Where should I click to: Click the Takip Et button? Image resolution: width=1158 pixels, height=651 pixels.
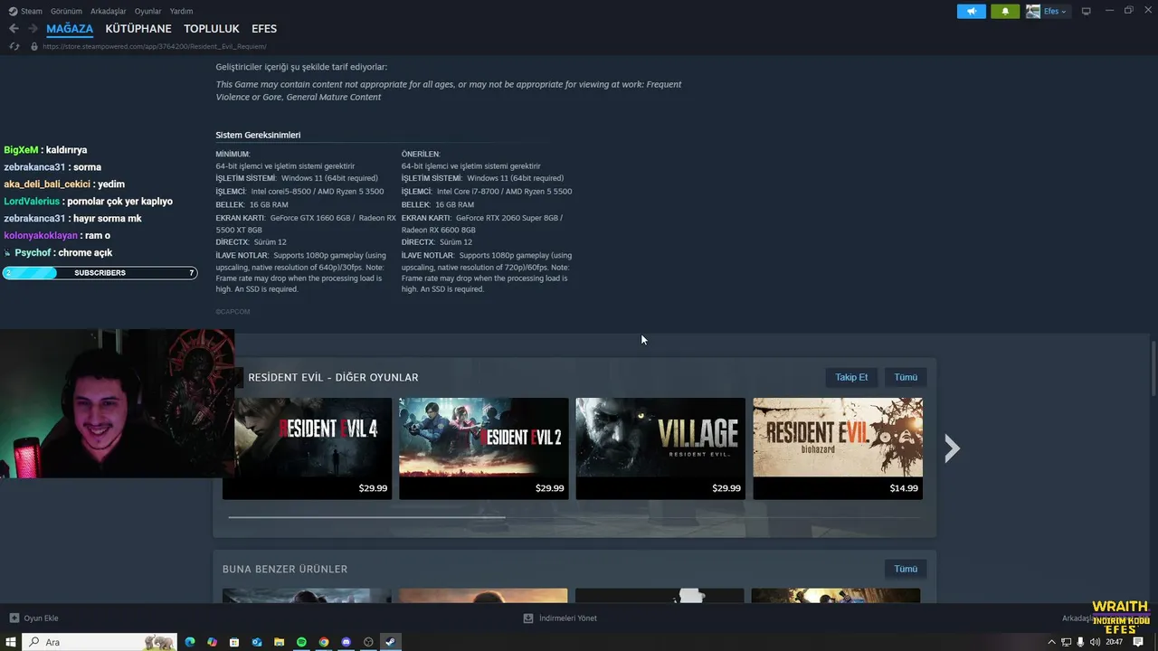pyautogui.click(x=851, y=377)
